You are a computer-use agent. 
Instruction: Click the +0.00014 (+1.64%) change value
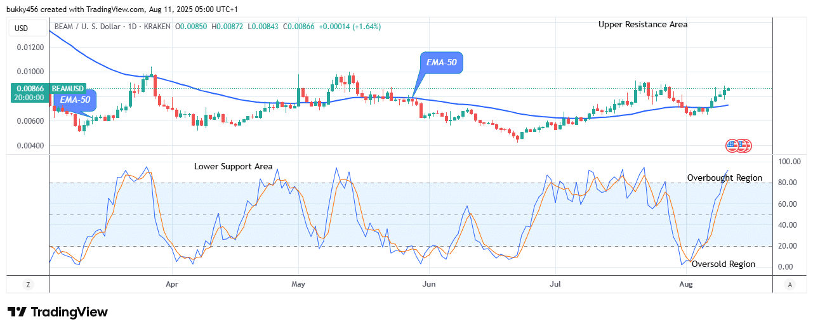click(349, 27)
